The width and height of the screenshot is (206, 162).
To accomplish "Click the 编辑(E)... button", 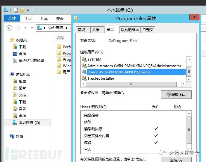I will [x=176, y=95].
